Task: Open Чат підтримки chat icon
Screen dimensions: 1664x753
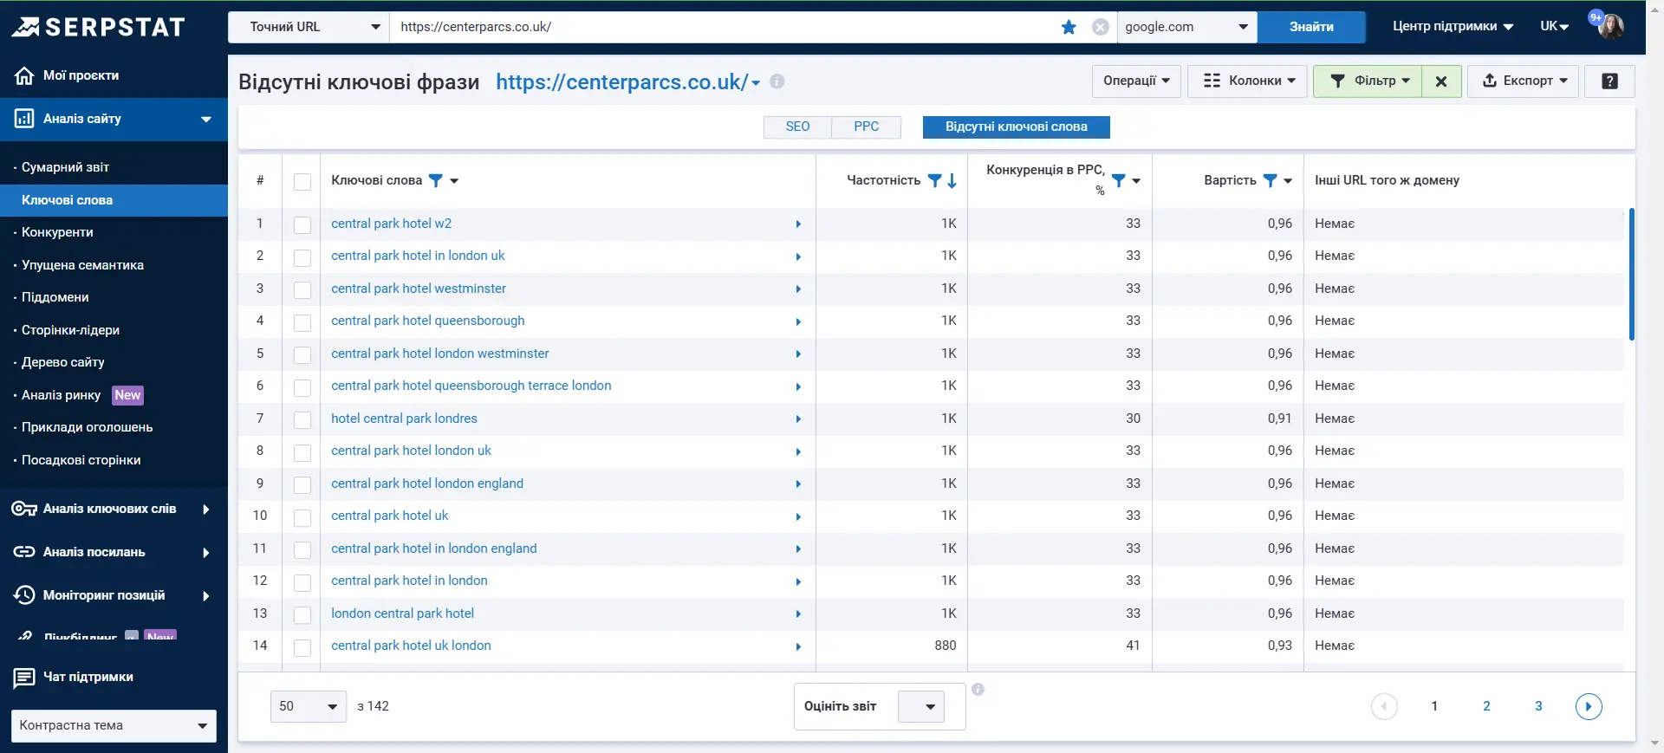Action: click(24, 678)
